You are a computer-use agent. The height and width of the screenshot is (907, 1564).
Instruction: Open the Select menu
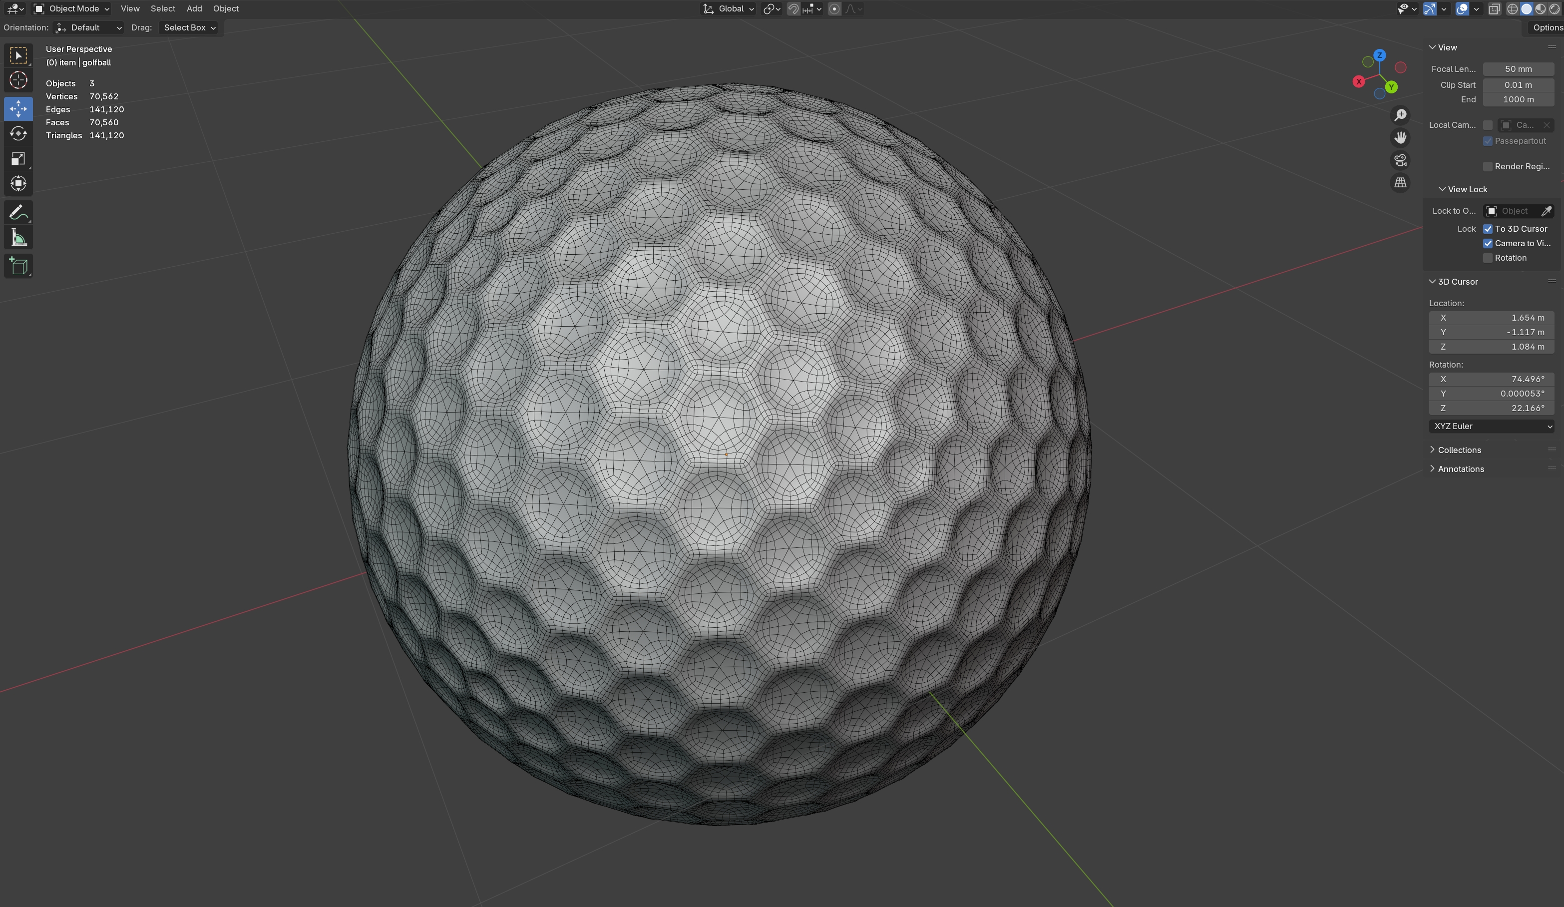163,8
